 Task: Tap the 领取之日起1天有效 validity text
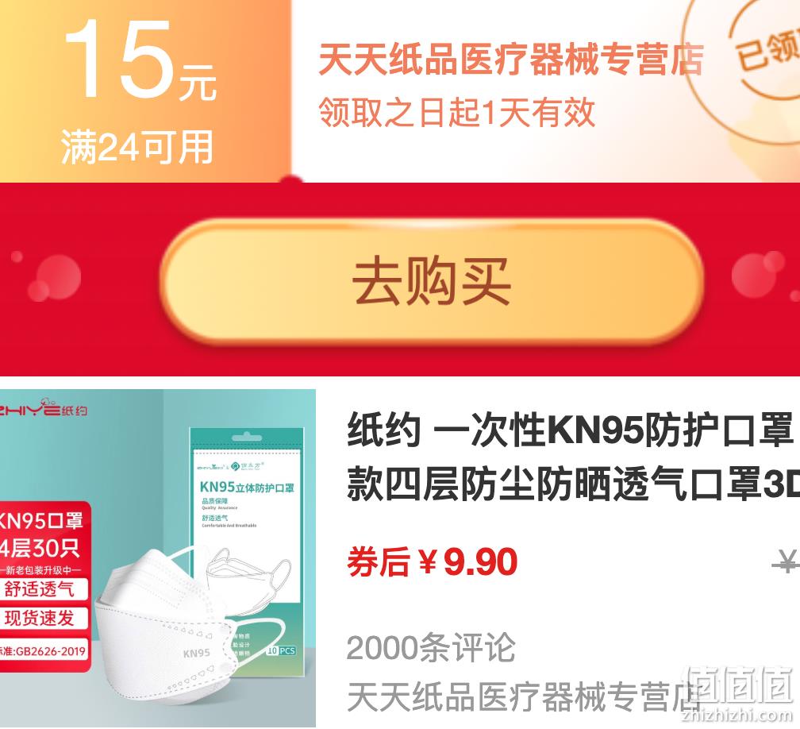click(x=456, y=113)
